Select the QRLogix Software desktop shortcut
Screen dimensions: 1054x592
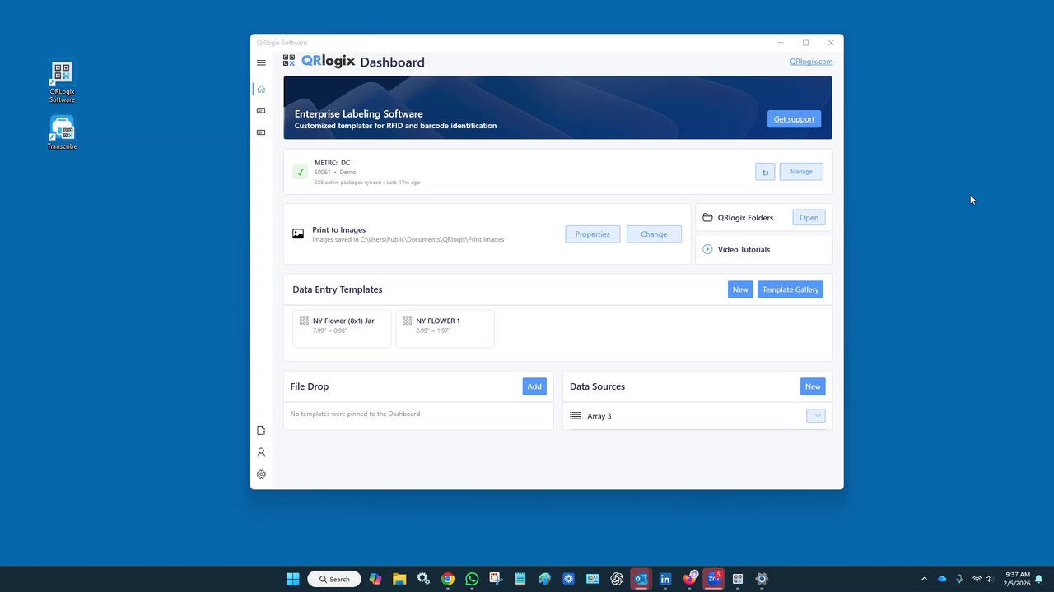click(62, 83)
